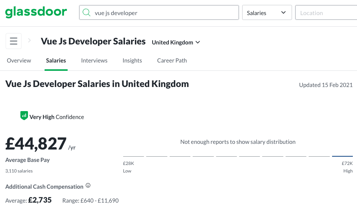This screenshot has width=357, height=206.
Task: Click the Range £640 - £11,690 text
Action: [x=90, y=201]
